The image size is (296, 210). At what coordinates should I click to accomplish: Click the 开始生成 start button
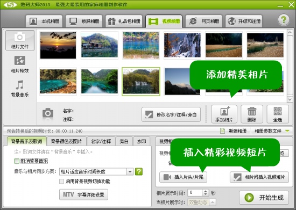pyautogui.click(x=264, y=198)
